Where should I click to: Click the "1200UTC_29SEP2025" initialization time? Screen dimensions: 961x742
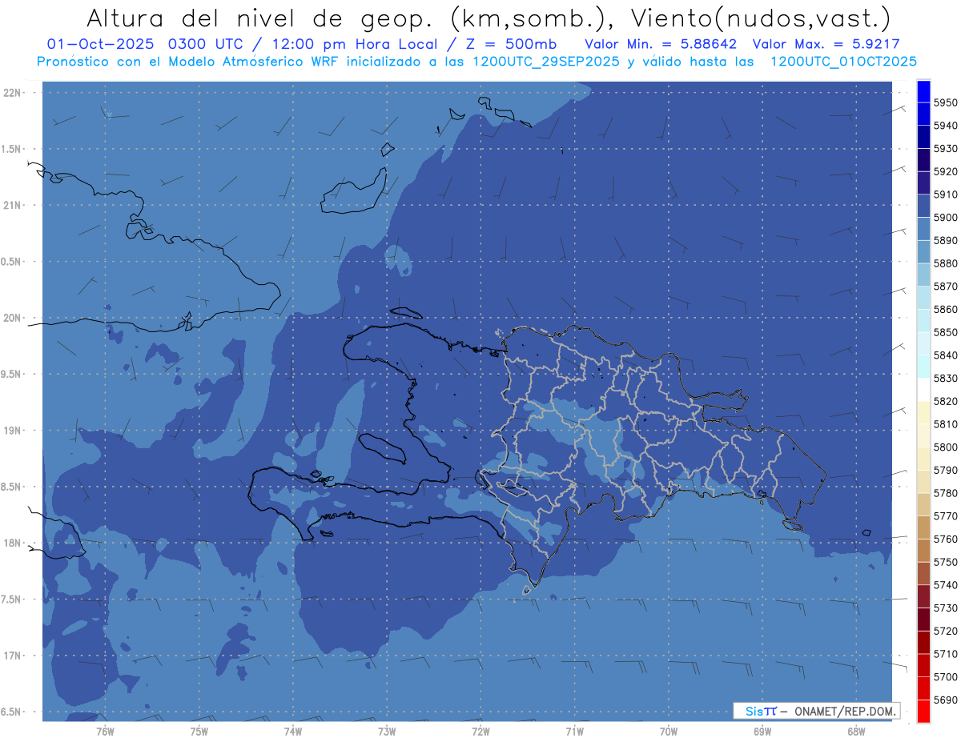(x=546, y=62)
